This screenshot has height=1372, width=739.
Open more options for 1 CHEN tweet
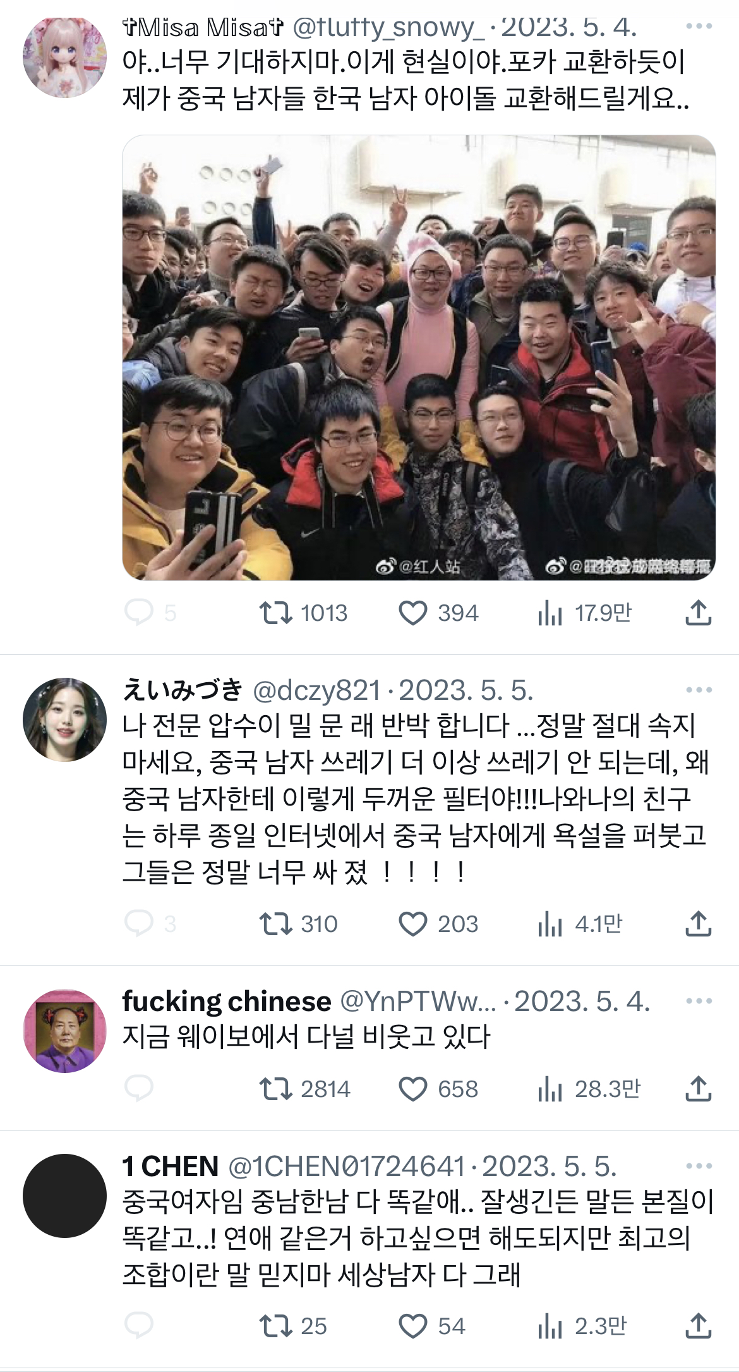tap(699, 1166)
